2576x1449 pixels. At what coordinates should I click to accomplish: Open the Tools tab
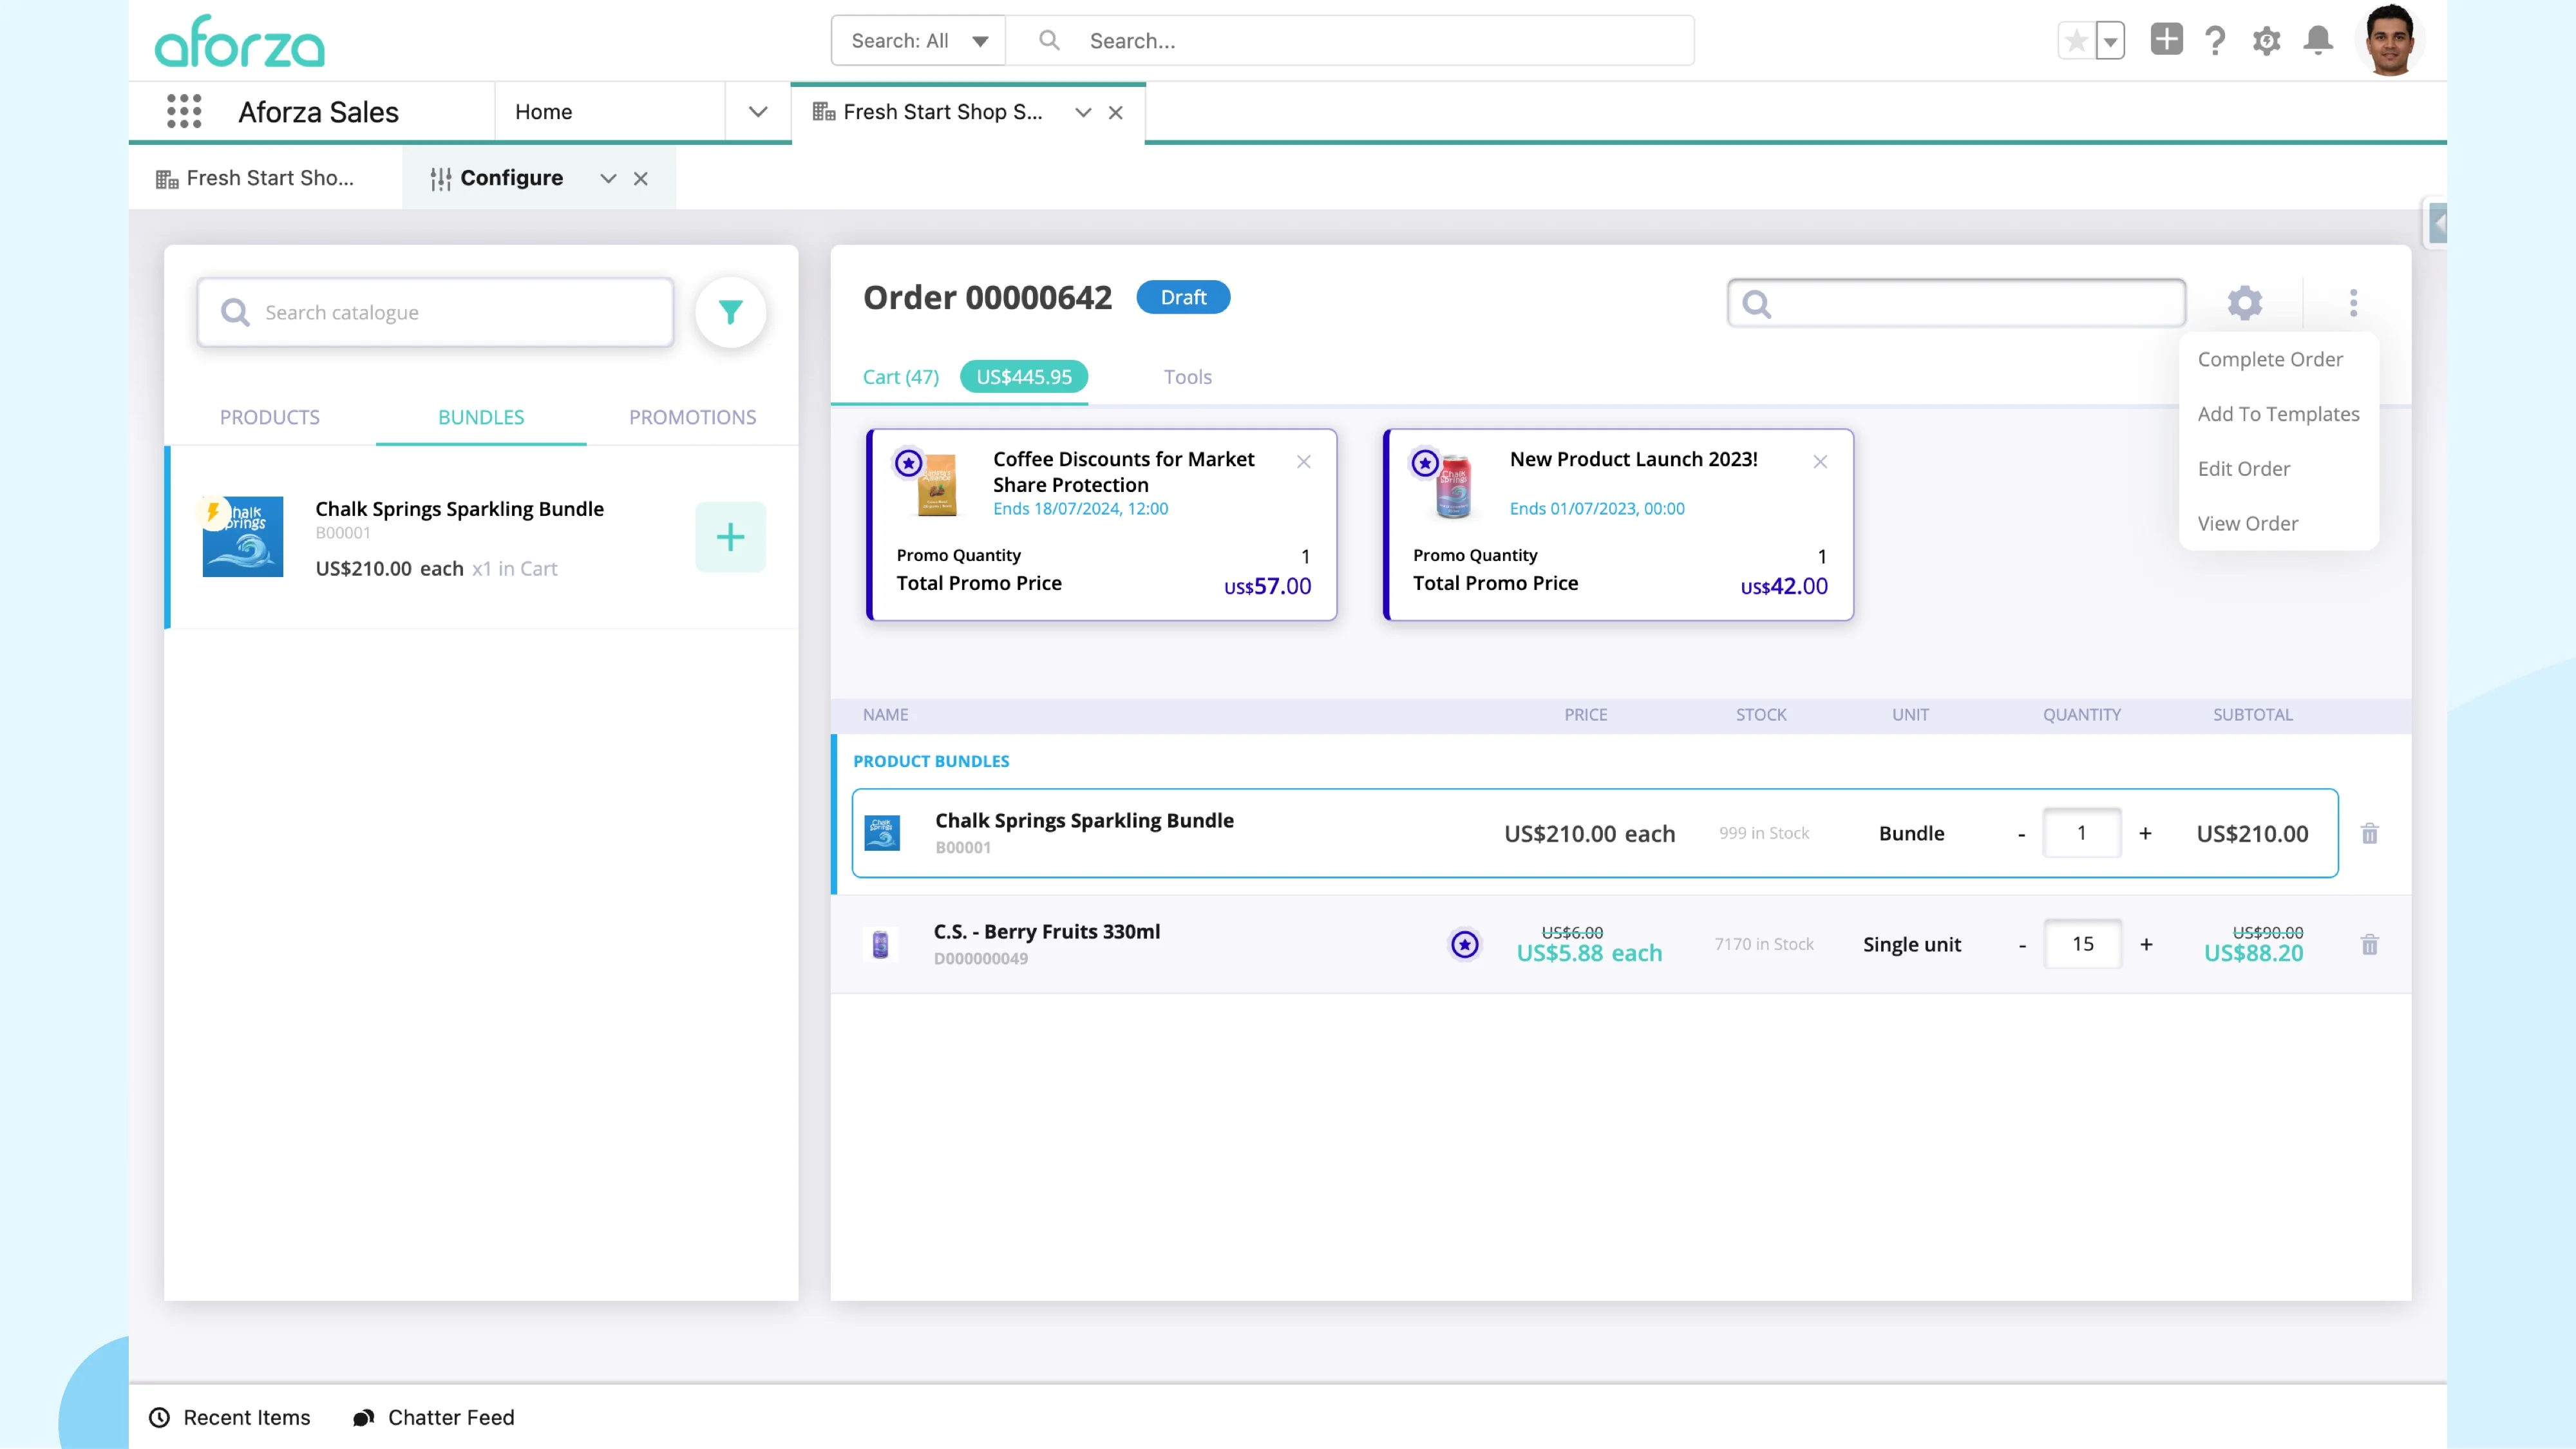pos(1187,377)
